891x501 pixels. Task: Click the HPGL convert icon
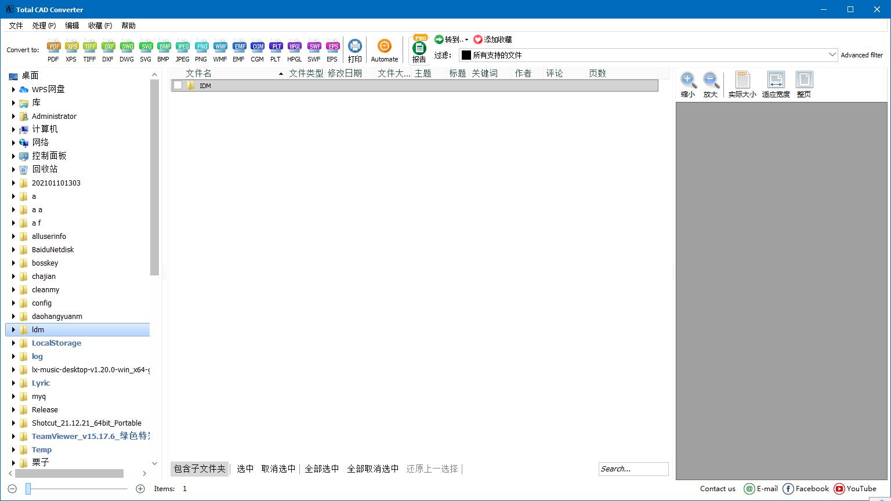click(295, 47)
